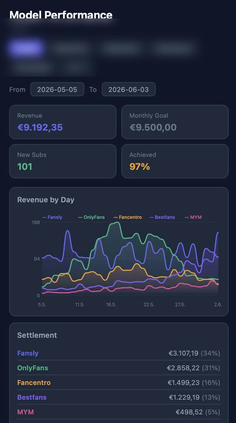Toggle Fancentro series in chart legend
The width and height of the screenshot is (236, 423).
pyautogui.click(x=128, y=217)
